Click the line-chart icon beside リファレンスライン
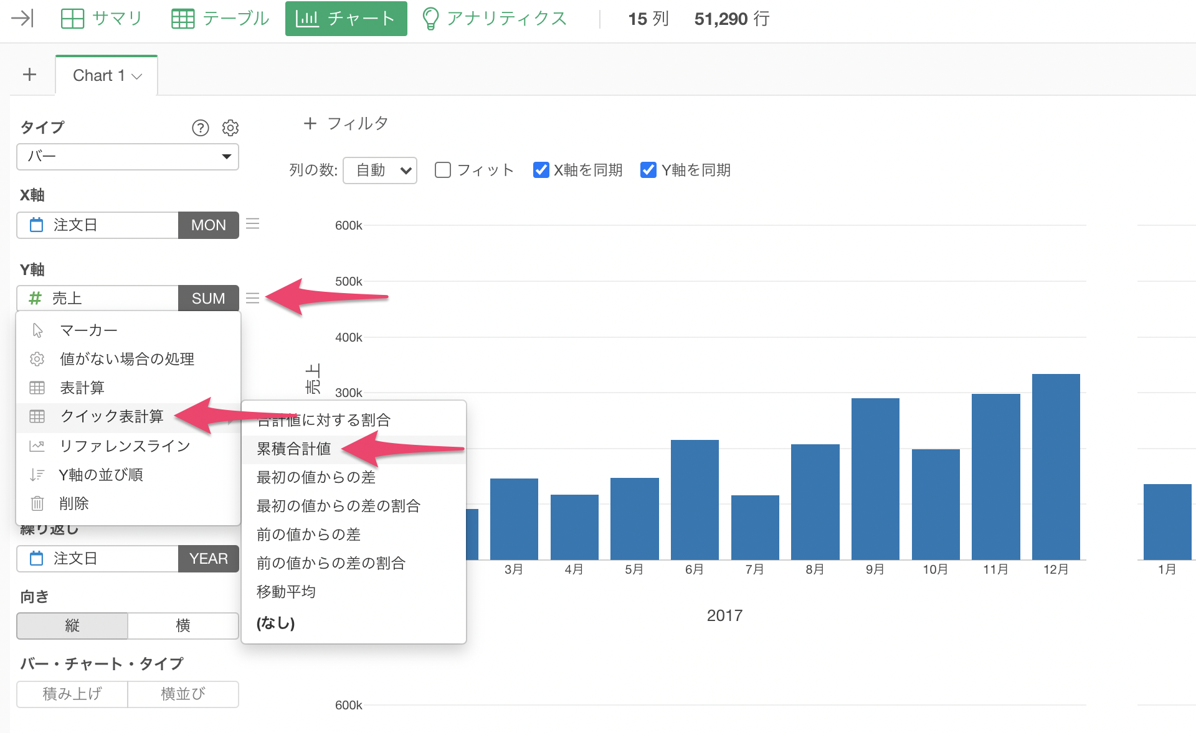 (37, 446)
